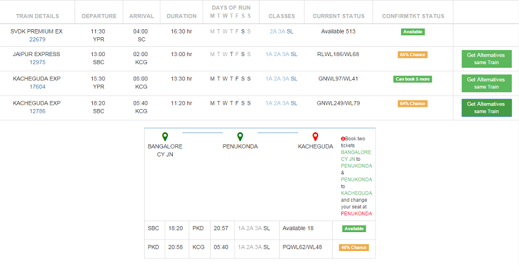Click the Train Details column header

37,16
